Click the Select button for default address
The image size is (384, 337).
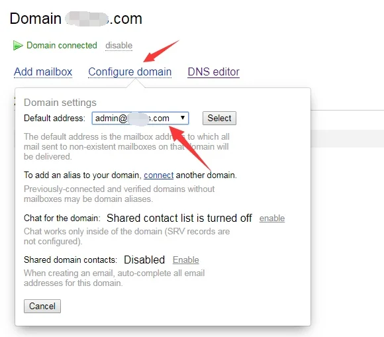pyautogui.click(x=219, y=119)
